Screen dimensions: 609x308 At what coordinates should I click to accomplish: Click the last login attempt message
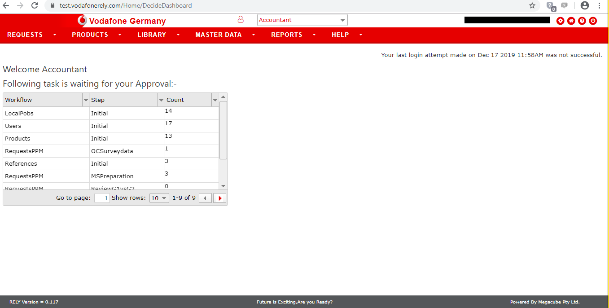pyautogui.click(x=491, y=55)
